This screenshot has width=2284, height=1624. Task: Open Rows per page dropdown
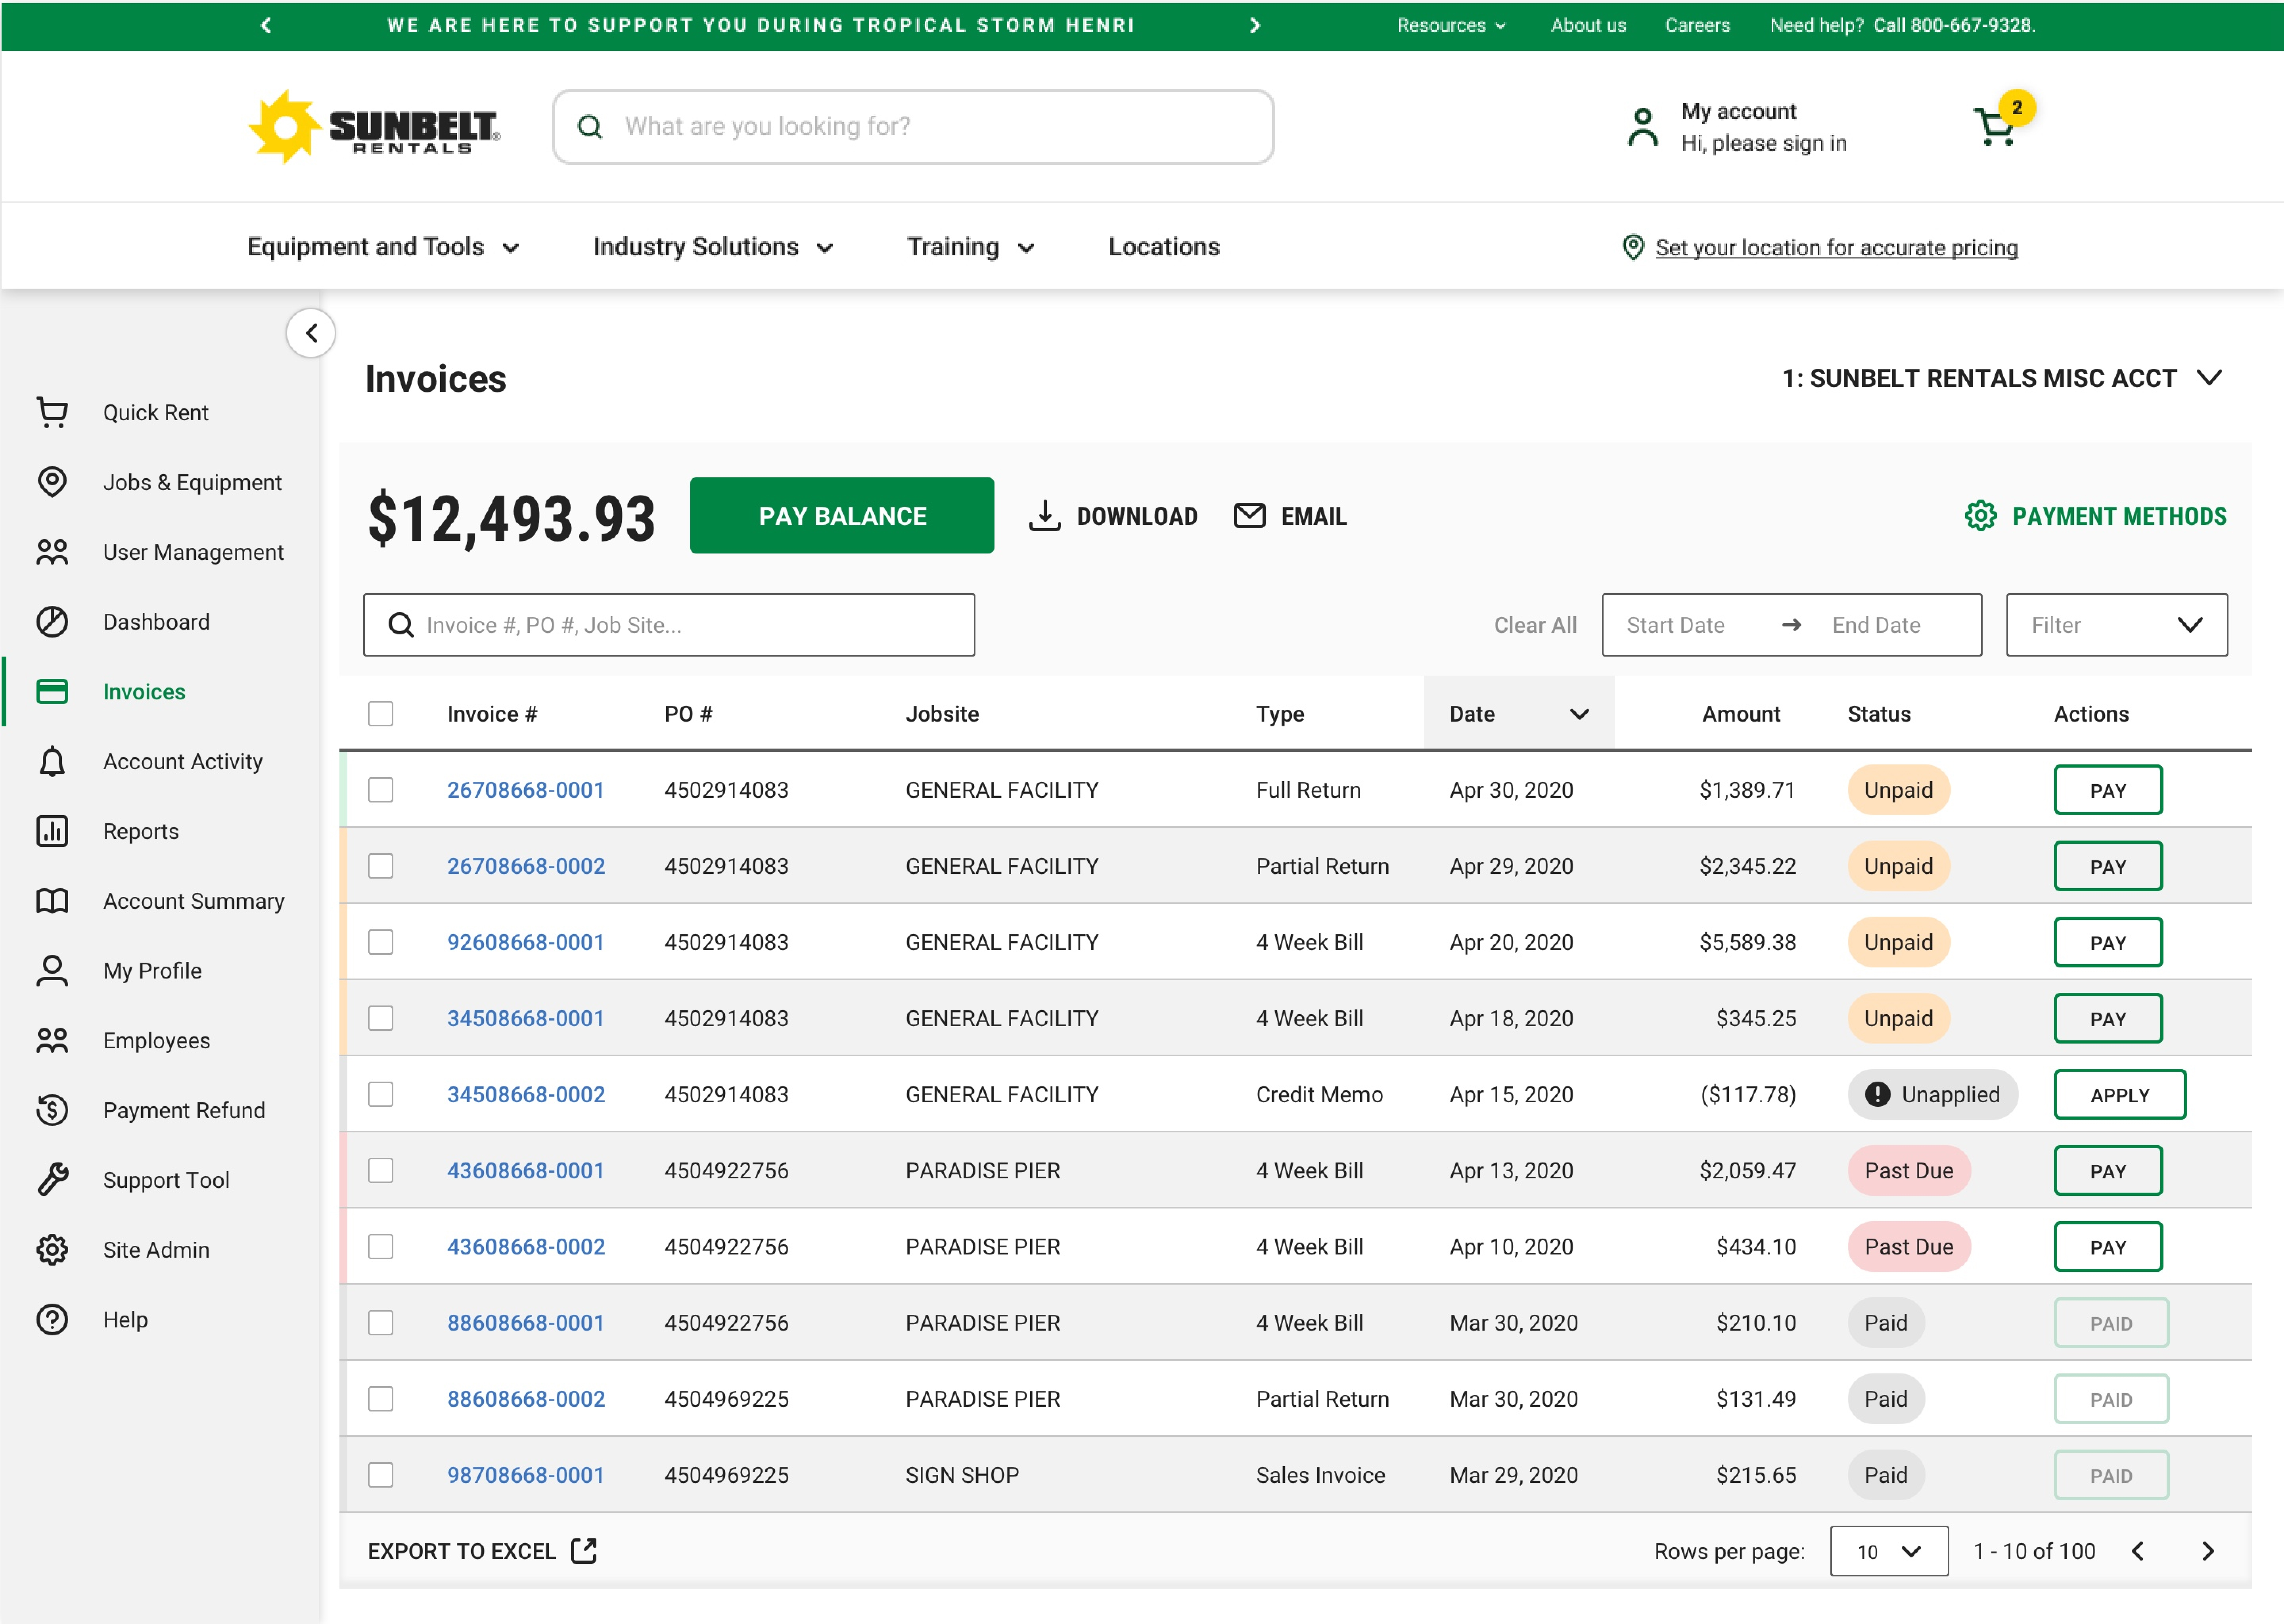tap(1889, 1551)
